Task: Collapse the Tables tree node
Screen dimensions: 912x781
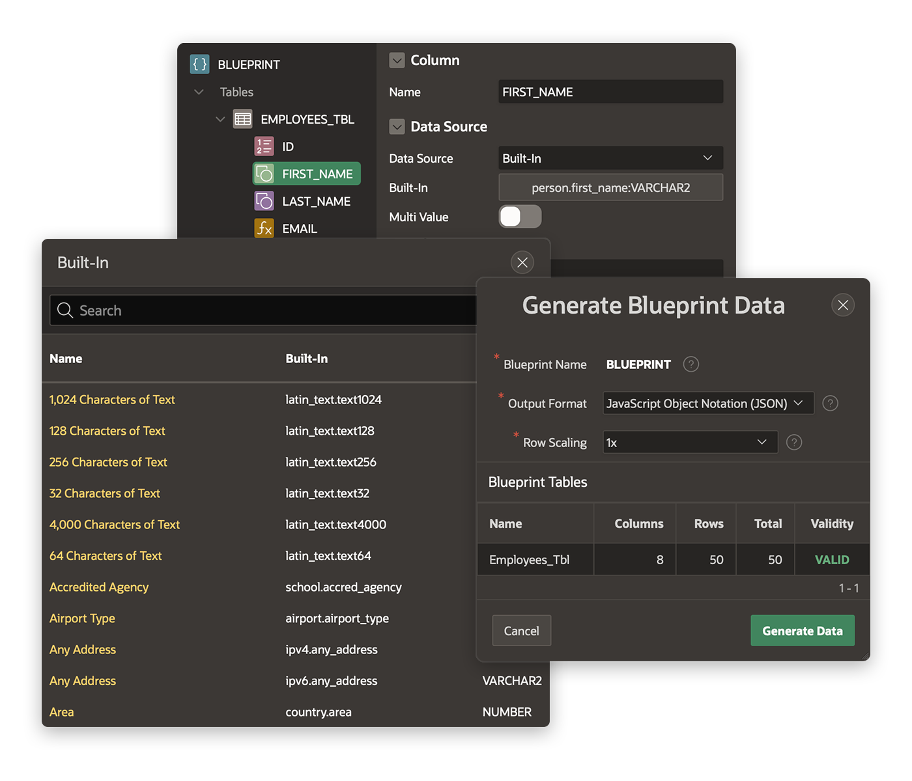Action: [199, 92]
